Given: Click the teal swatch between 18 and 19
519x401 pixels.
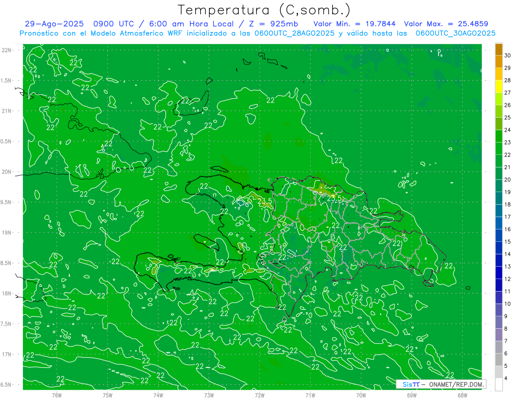Looking at the screenshot, I should point(499,199).
